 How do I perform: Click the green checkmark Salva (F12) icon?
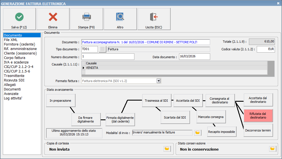[x=19, y=17]
